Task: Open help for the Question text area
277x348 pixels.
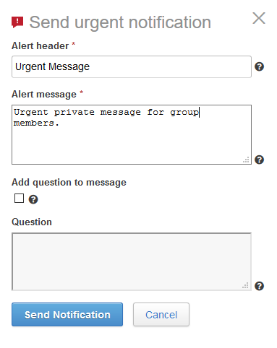Action: coord(260,286)
